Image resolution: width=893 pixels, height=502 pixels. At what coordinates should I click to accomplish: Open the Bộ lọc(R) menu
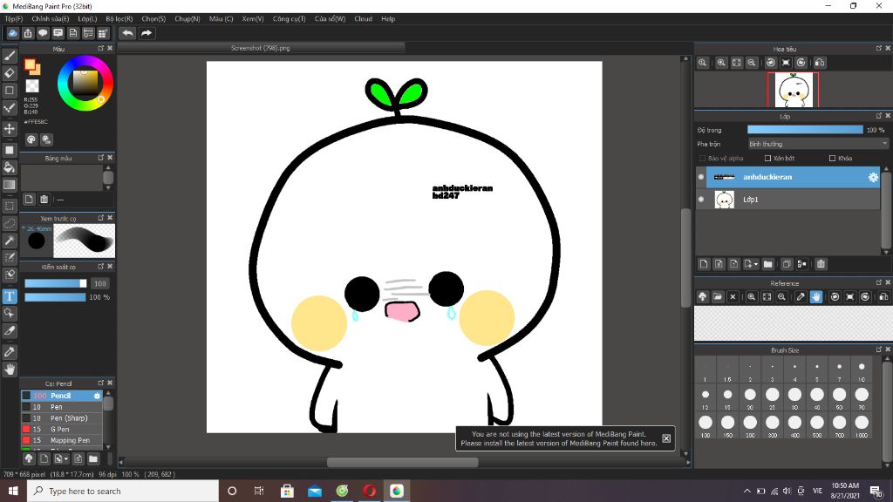tap(119, 18)
